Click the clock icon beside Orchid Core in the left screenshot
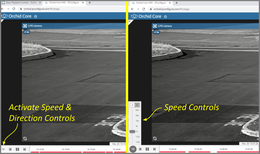The width and height of the screenshot is (260, 154). click(x=35, y=16)
